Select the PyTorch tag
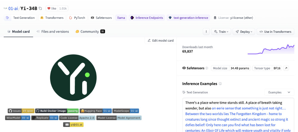This screenshot has width=298, height=132. pos(77,18)
